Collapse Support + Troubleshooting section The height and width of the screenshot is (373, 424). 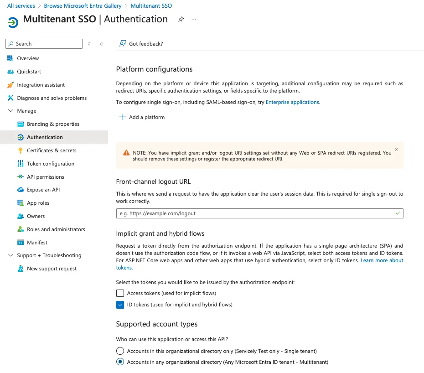(x=10, y=255)
